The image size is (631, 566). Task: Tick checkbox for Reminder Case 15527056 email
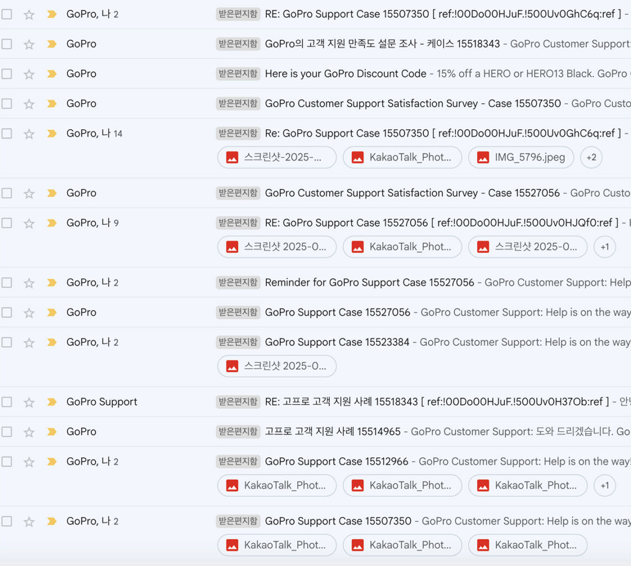point(7,282)
